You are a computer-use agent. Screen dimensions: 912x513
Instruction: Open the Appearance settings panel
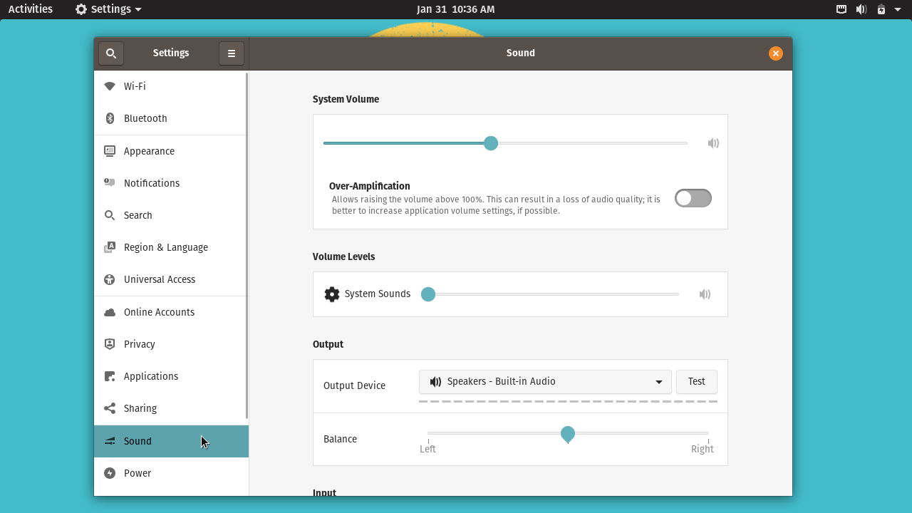[x=149, y=151]
